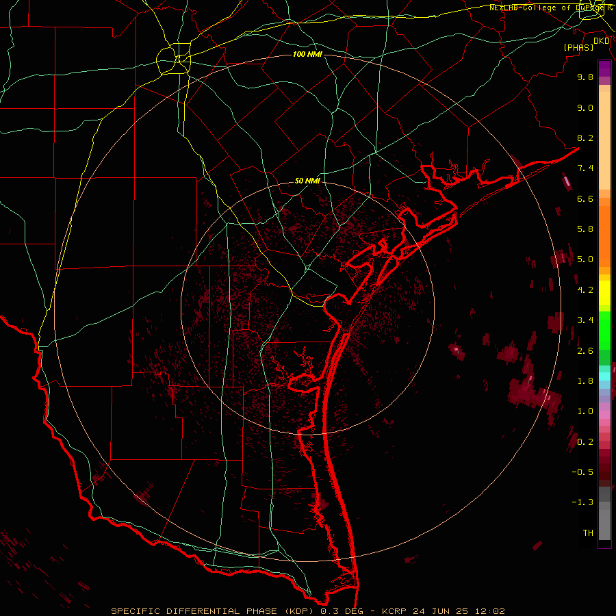This screenshot has height=616, width=616.
Task: Click the "TH" threshold label on scale
Action: (x=588, y=533)
